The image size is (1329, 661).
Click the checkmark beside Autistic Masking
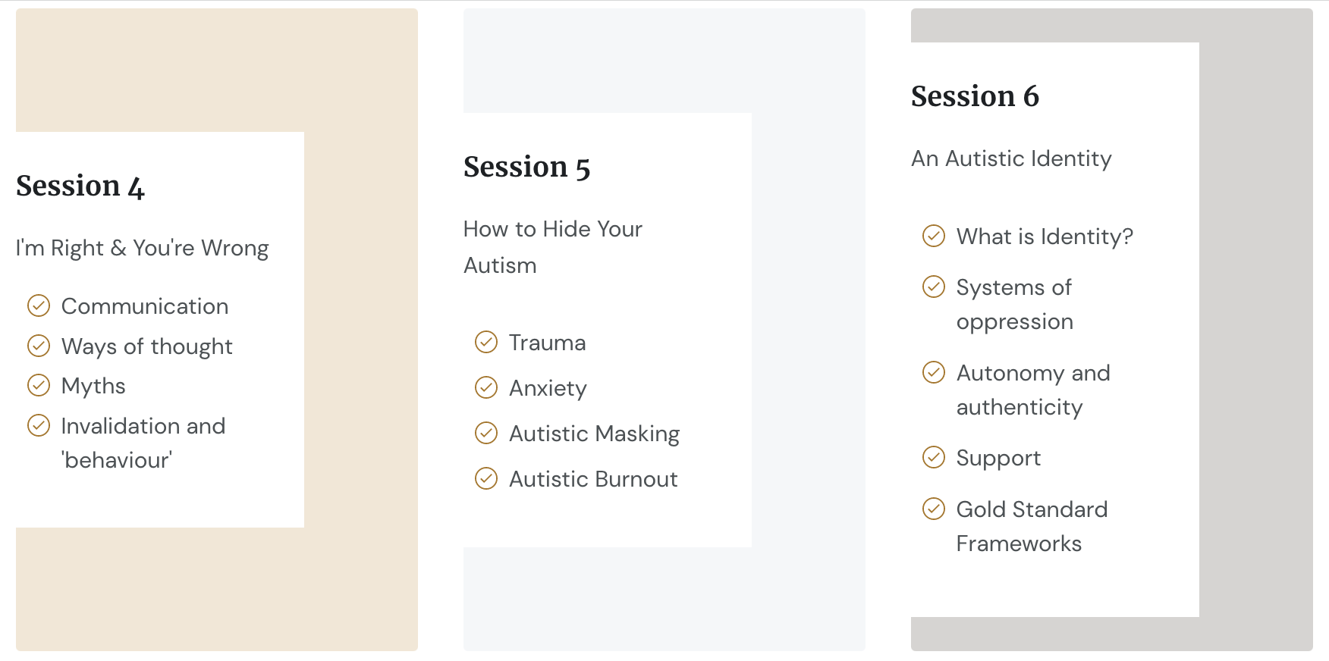[x=486, y=433]
